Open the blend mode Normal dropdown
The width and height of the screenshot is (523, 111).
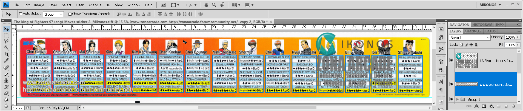[470, 38]
